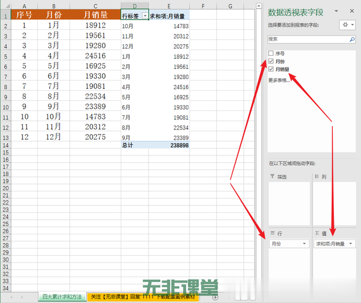This screenshot has height=303, width=361.
Task: Open the 求和项:月销量 dropdown in values area
Action: [351, 244]
